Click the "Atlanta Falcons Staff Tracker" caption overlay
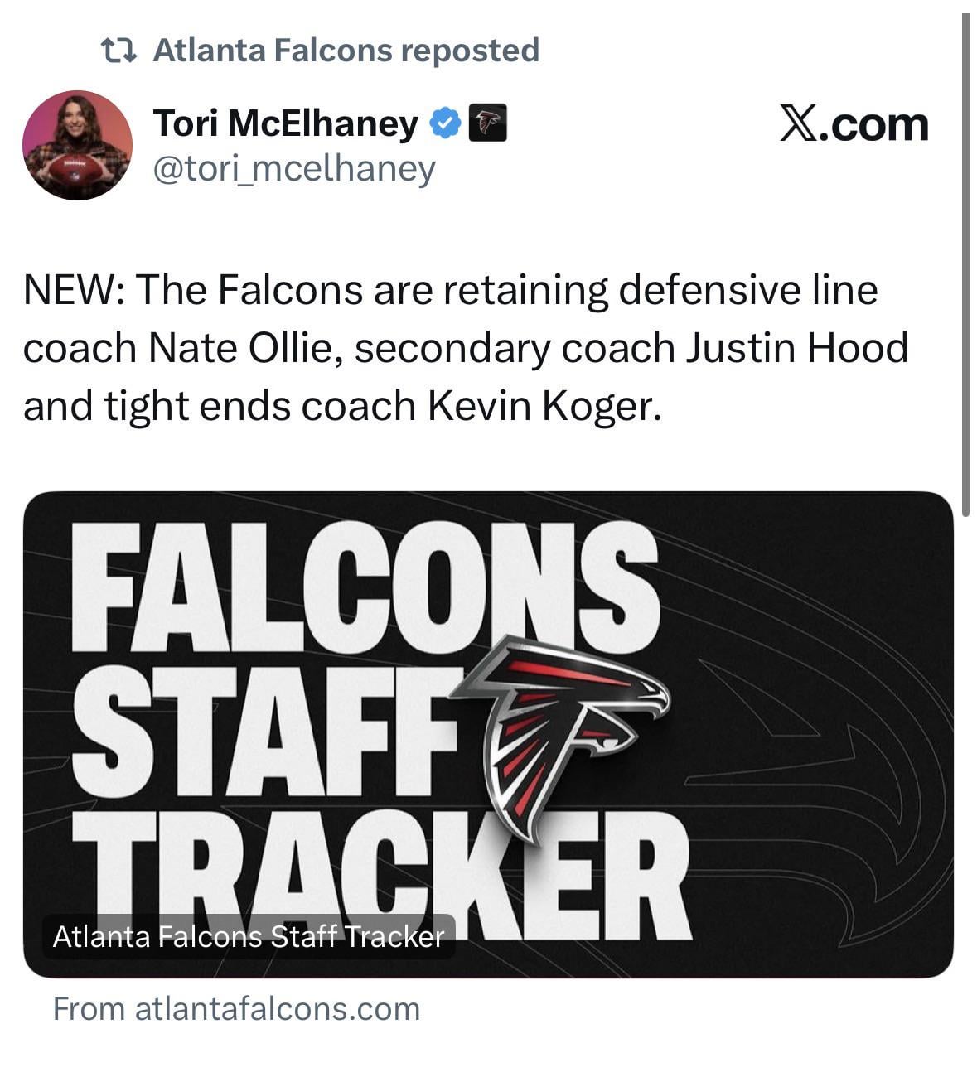This screenshot has width=977, height=1082. tap(249, 937)
